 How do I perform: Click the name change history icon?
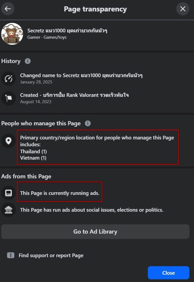tap(8, 78)
